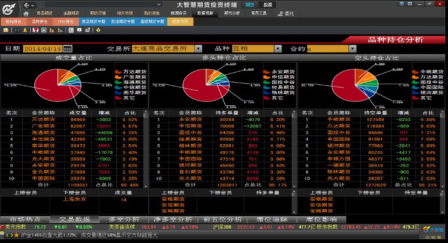Click the first yellow triangle ruler icon
Image resolution: width=448 pixels, height=243 pixels.
52,30
